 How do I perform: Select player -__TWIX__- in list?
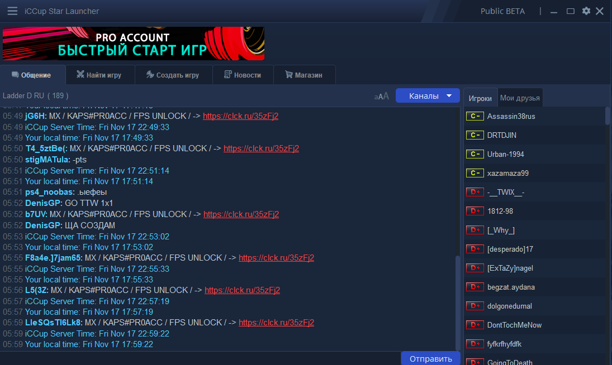click(x=535, y=192)
